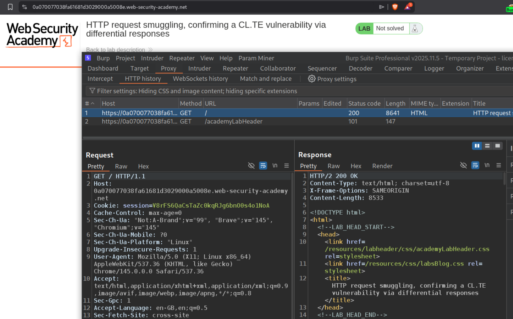Select side-by-side layout icon
Viewport: 513px width, 319px height.
(477, 146)
